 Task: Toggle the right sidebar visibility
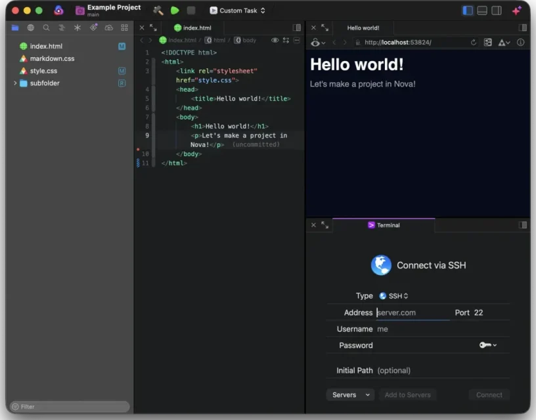pyautogui.click(x=497, y=10)
